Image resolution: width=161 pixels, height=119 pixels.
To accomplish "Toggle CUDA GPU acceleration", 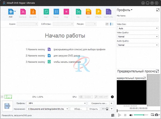I will pyautogui.click(x=85, y=97).
